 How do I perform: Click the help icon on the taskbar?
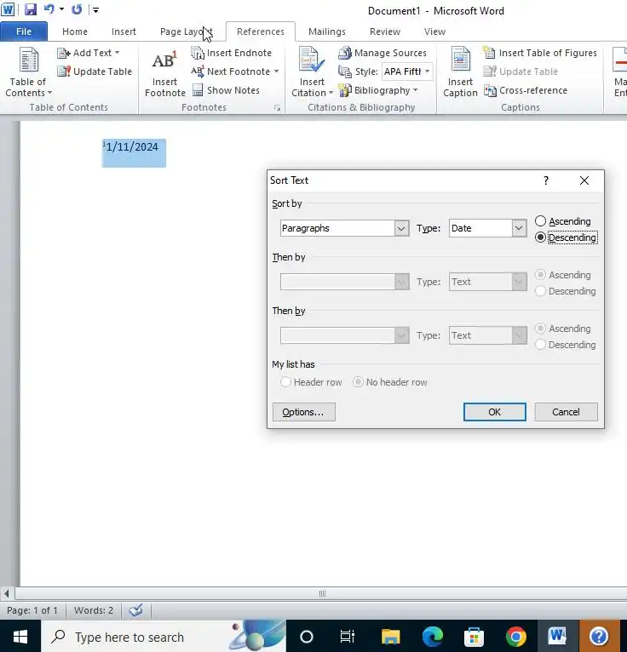click(x=599, y=637)
